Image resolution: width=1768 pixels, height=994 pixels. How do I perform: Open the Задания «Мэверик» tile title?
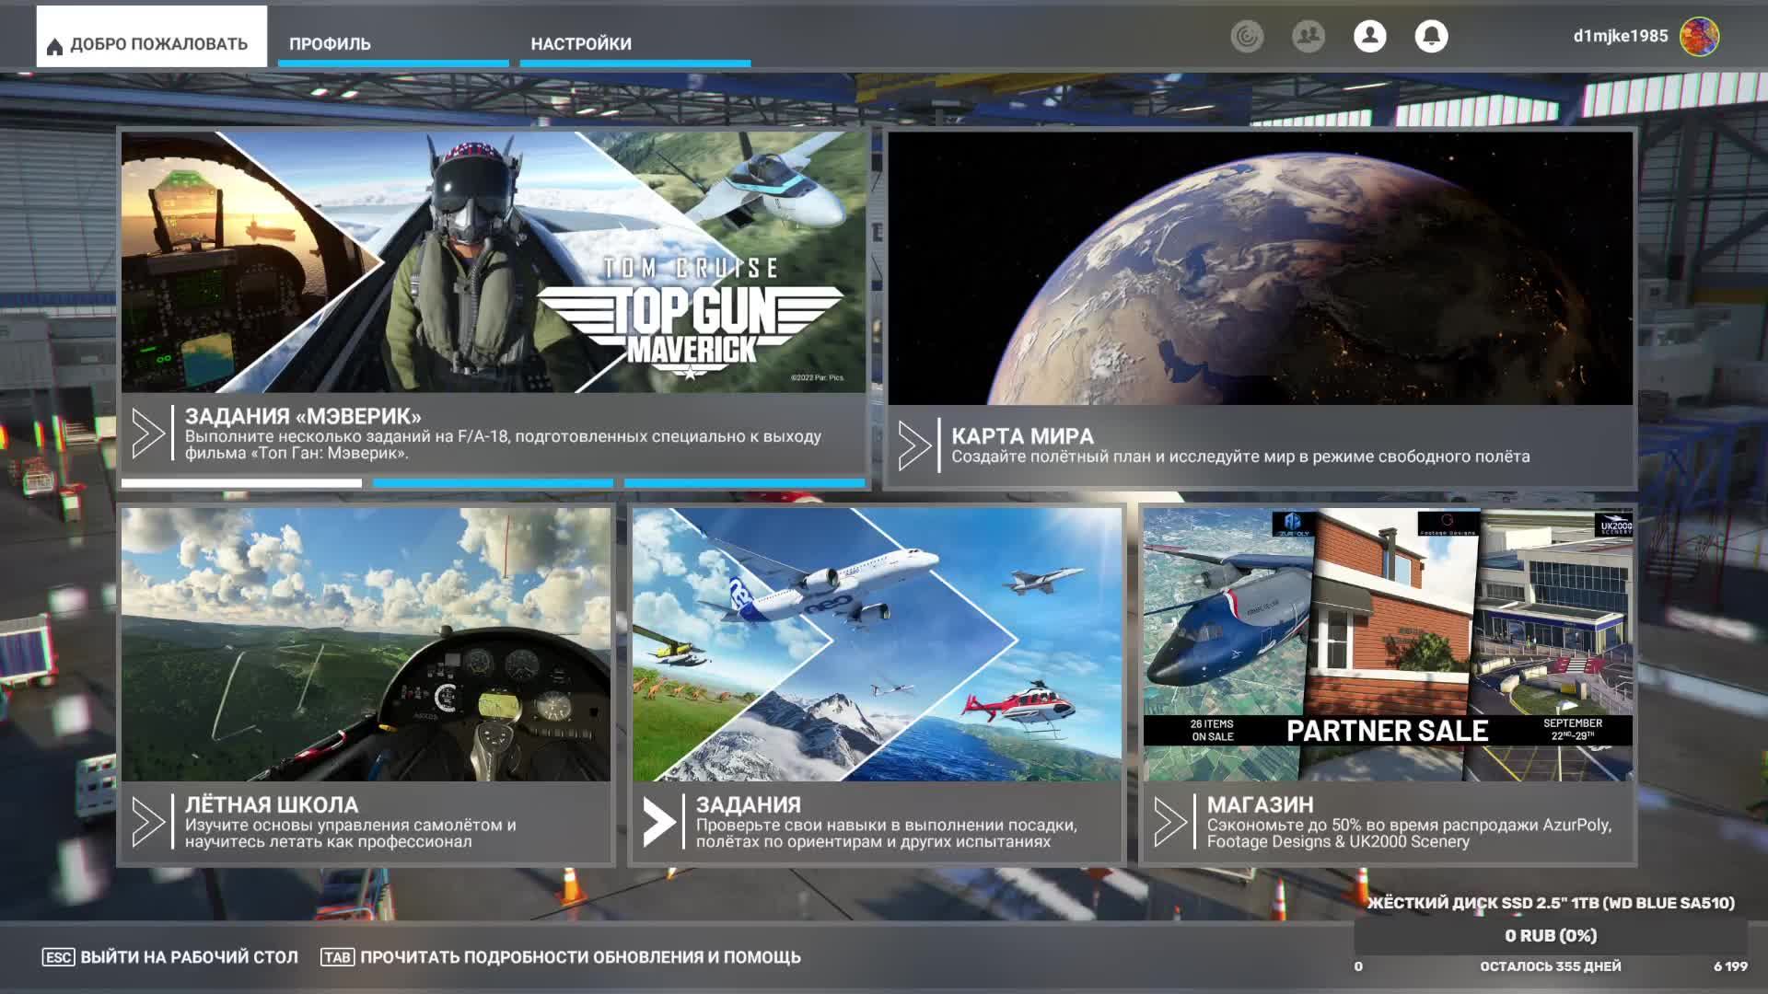[x=303, y=416]
